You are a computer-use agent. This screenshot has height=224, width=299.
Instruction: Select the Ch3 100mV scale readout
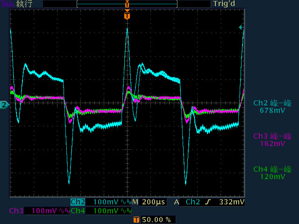[x=44, y=211]
